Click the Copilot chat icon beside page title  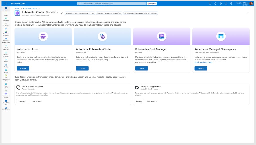click(62, 13)
